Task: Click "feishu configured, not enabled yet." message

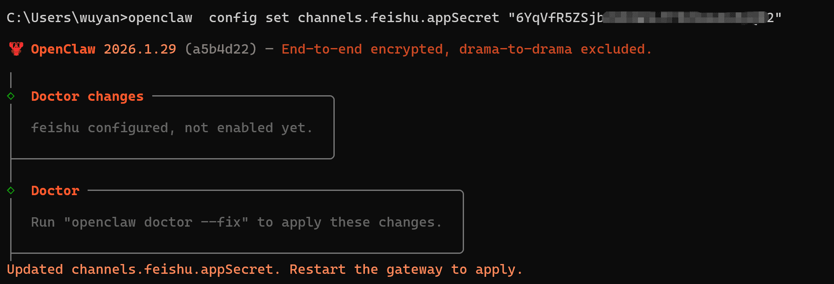Action: pos(172,128)
